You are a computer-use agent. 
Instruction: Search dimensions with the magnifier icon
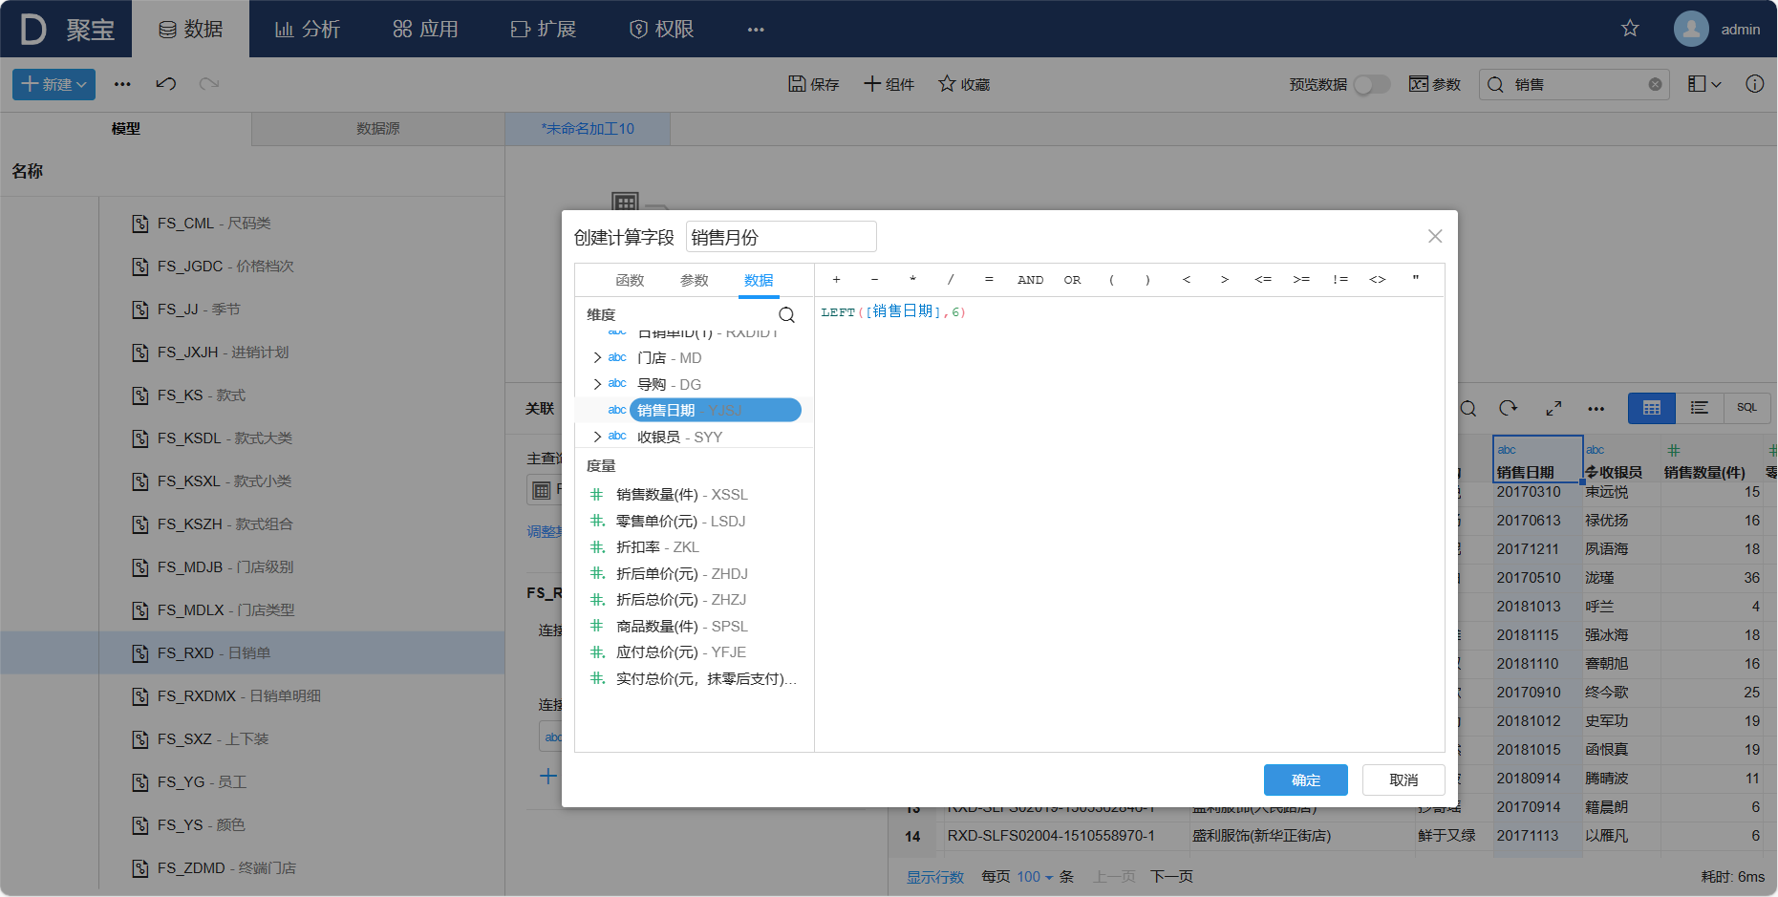pyautogui.click(x=786, y=314)
